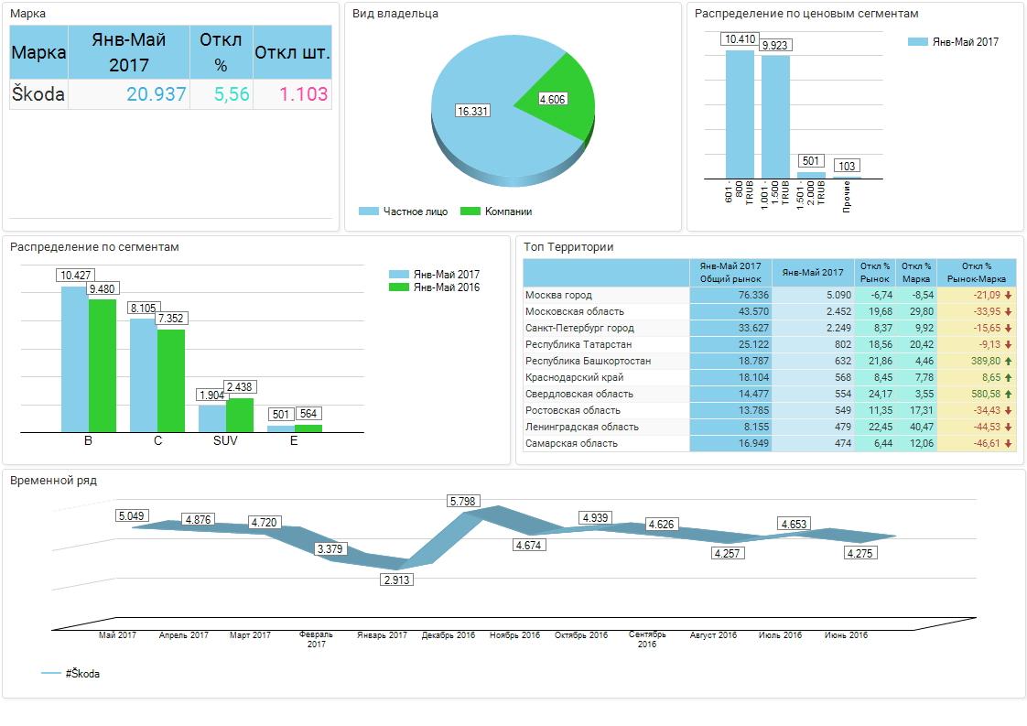Sort by the Откл % Рынок-Марка column header
Screen dimensions: 1027x726
[976, 272]
